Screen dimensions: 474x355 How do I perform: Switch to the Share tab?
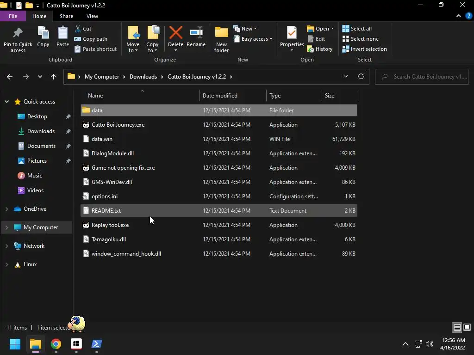66,16
